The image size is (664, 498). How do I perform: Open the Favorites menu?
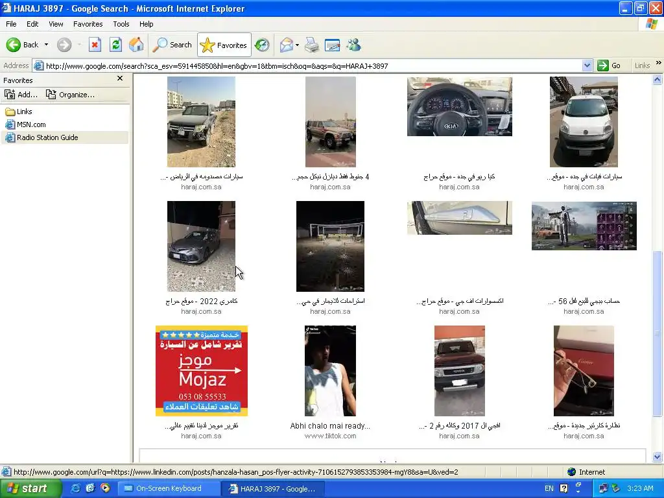(x=88, y=24)
